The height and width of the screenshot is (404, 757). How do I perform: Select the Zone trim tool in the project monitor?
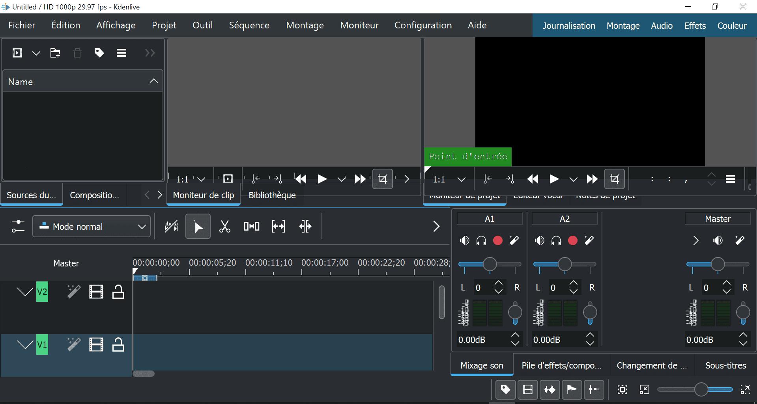(614, 179)
